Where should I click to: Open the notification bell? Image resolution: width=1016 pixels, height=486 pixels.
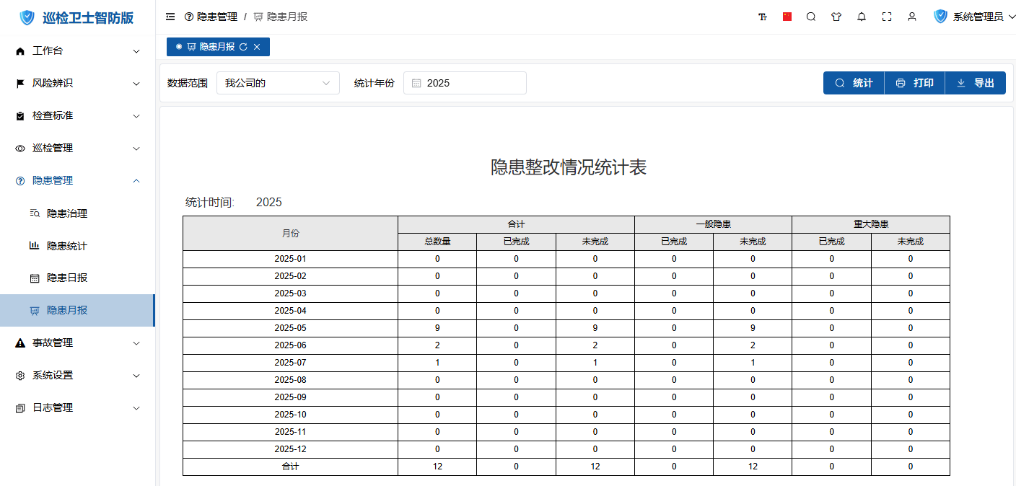(x=862, y=17)
